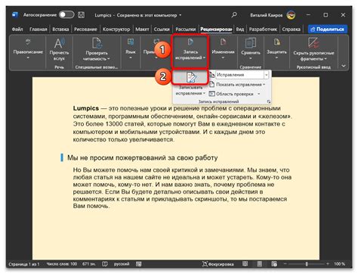Click the zoom in plus button

tap(328, 264)
